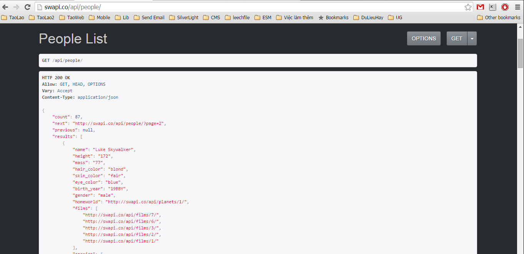524x254 pixels.
Task: Open the Other bookmarks folder
Action: (x=499, y=17)
